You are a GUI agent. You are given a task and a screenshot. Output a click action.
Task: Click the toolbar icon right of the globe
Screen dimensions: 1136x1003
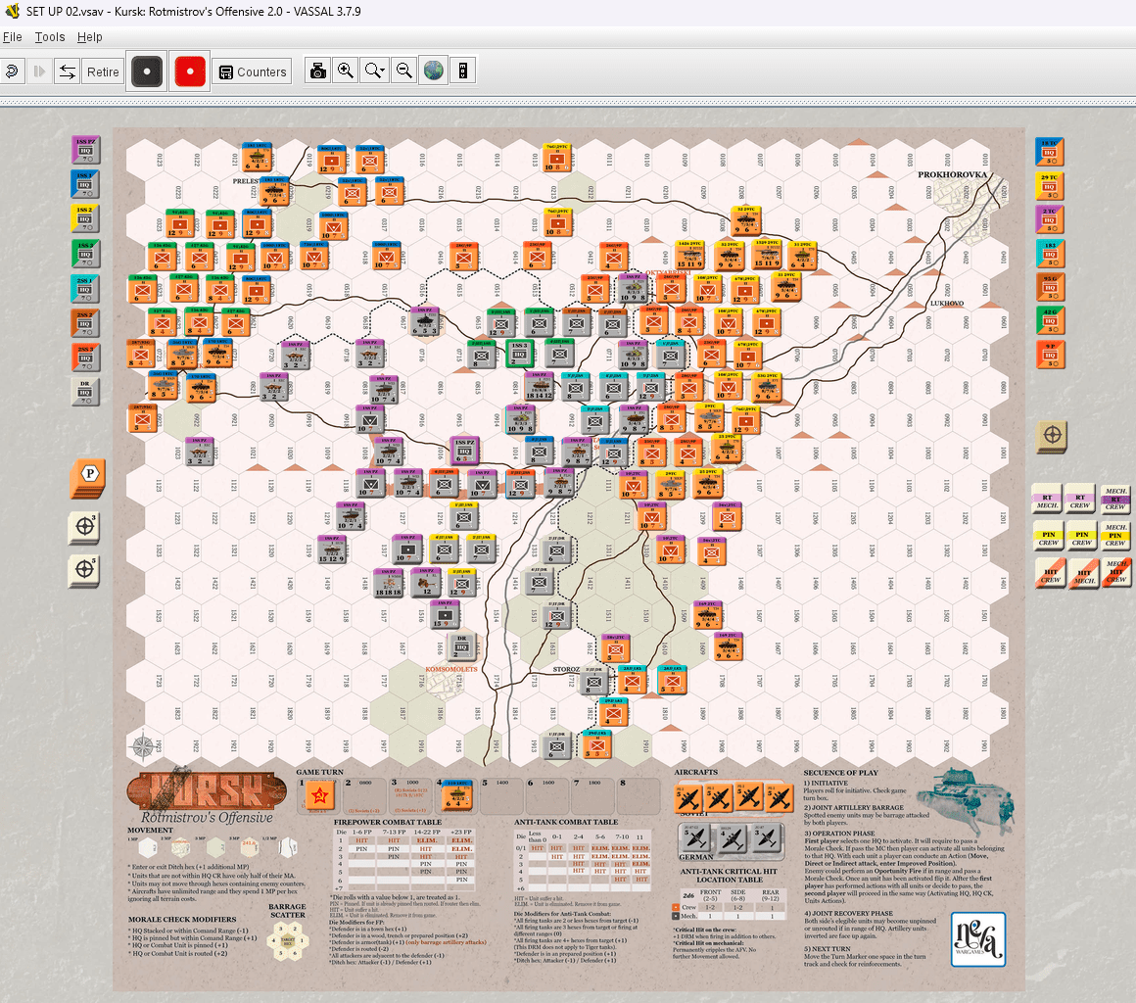pyautogui.click(x=462, y=71)
